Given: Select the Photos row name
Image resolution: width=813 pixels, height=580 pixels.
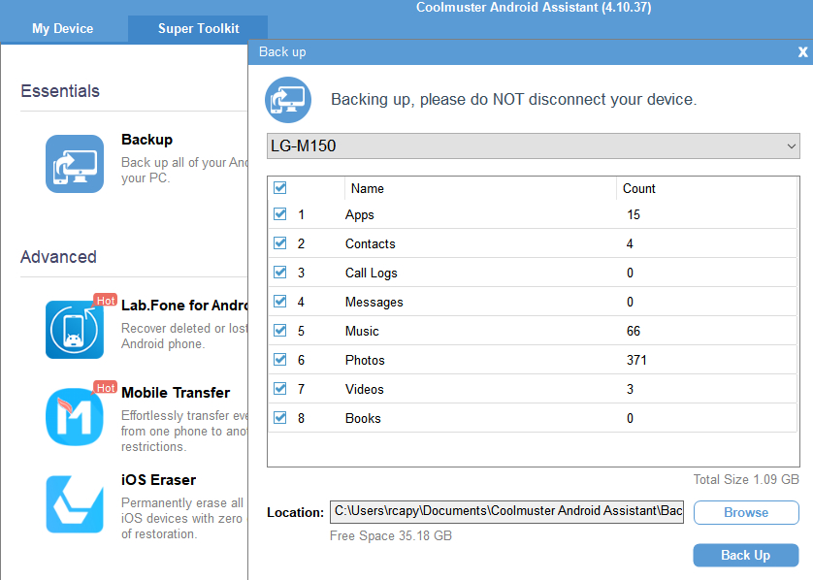Looking at the screenshot, I should tap(365, 360).
